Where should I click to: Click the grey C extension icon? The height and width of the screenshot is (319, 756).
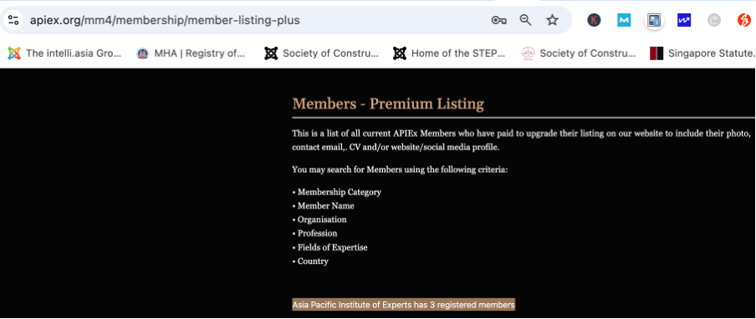(714, 20)
